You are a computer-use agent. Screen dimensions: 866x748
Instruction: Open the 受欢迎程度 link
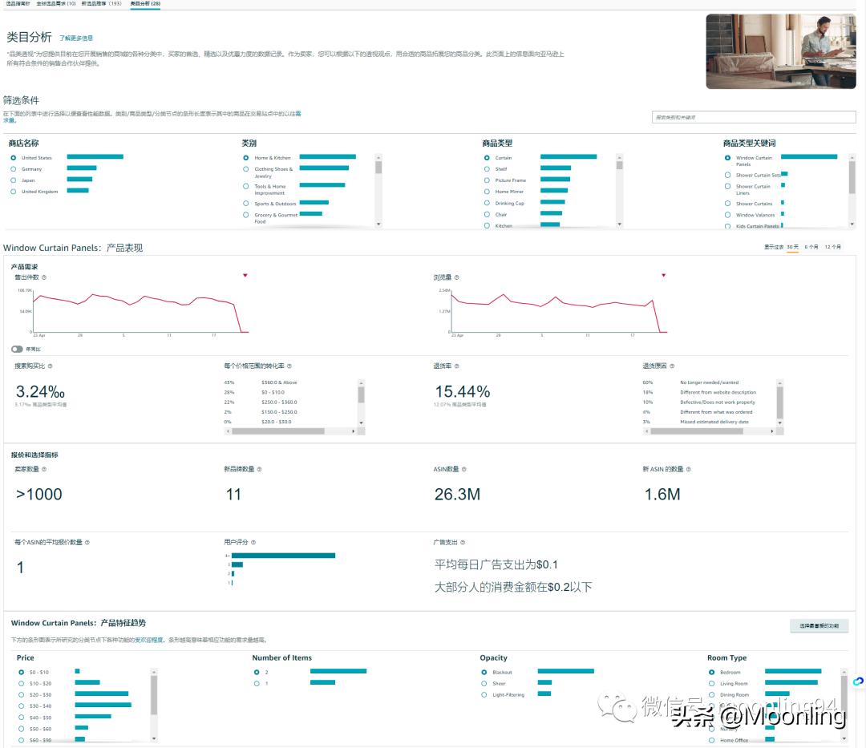149,640
